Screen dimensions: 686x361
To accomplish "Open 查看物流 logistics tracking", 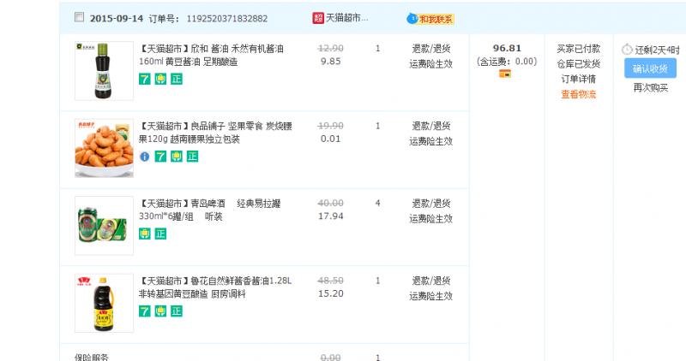I will coord(578,94).
